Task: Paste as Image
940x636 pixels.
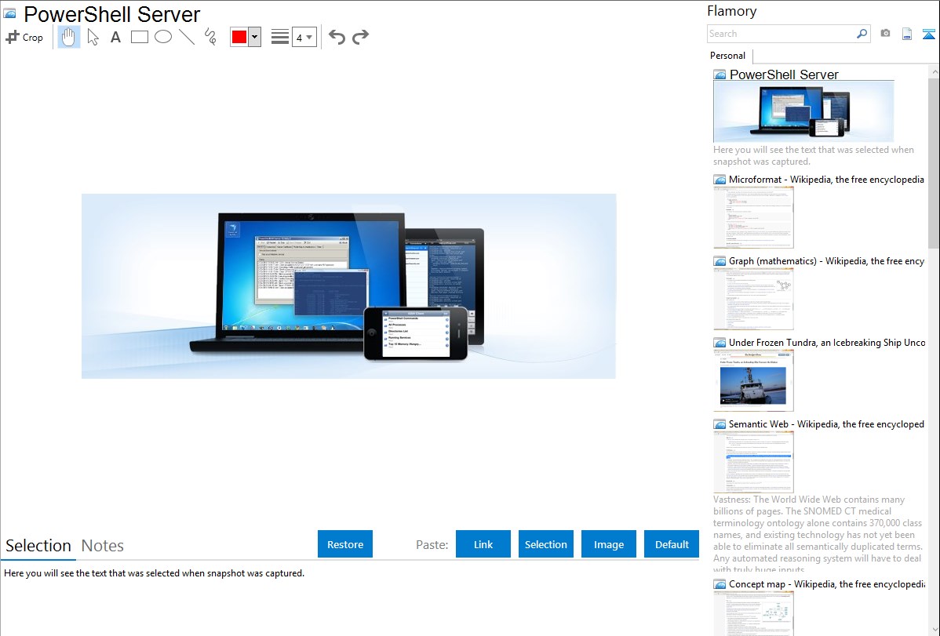Action: pos(609,544)
